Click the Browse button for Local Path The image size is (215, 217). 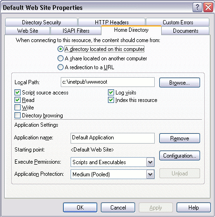coord(179,82)
